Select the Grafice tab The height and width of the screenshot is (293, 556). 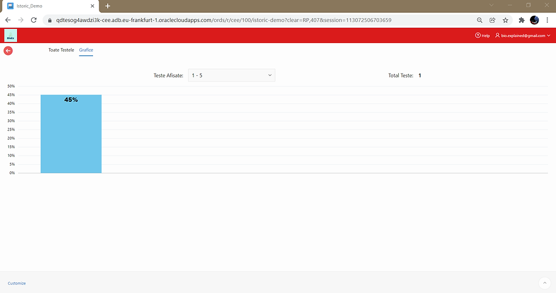(86, 50)
